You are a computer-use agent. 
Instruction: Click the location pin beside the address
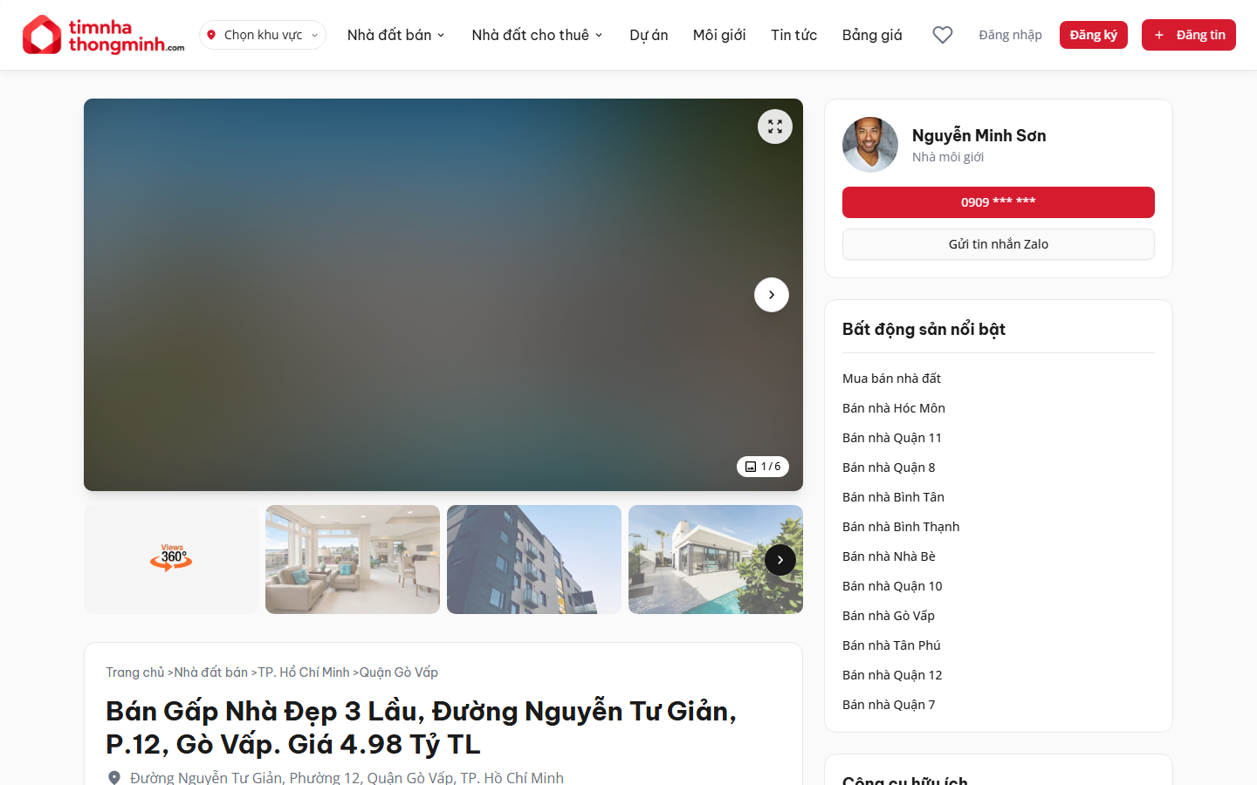click(x=113, y=777)
